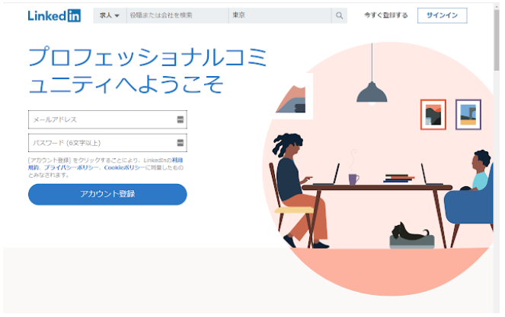Focus the メールアドレス input field

[107, 119]
